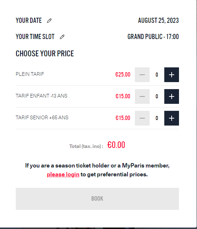The image size is (197, 229).
Task: Subtract a Tarif Senior +65 ans ticket
Action: tap(142, 118)
